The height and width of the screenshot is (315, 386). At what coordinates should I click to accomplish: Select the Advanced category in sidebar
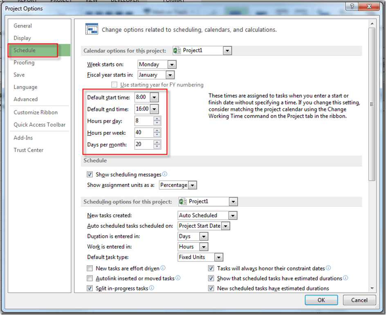25,99
